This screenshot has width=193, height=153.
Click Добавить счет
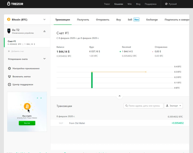pos(16,51)
